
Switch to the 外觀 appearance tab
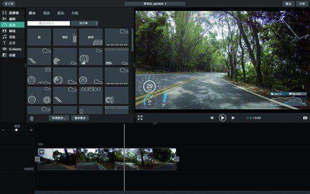(x=75, y=13)
